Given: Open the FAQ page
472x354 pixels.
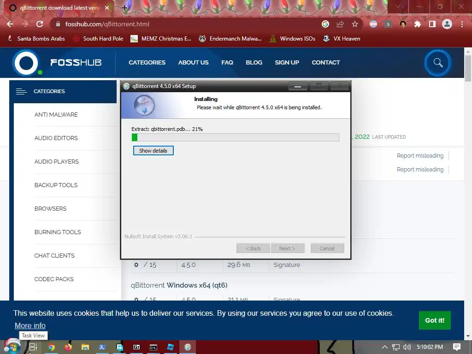Looking at the screenshot, I should coord(227,63).
